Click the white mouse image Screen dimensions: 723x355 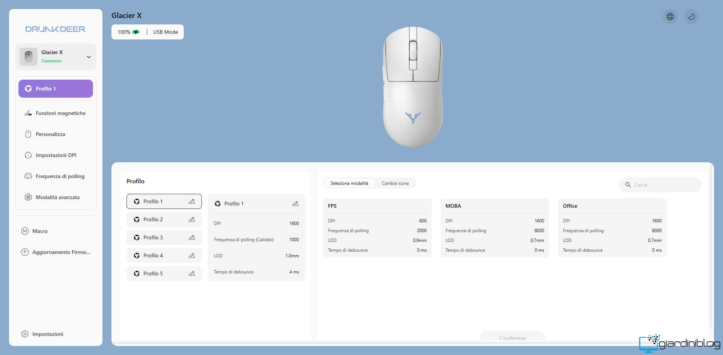[x=413, y=87]
